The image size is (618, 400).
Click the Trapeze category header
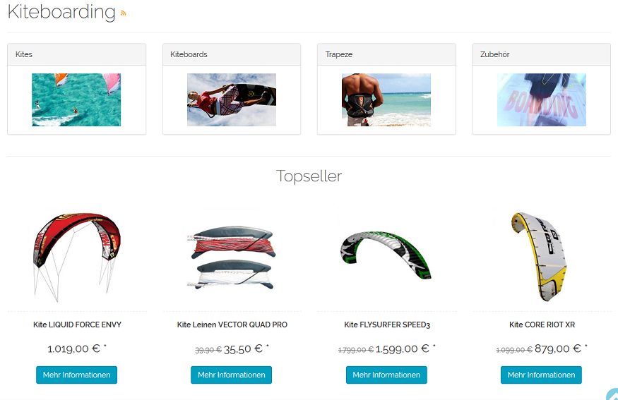tap(386, 54)
